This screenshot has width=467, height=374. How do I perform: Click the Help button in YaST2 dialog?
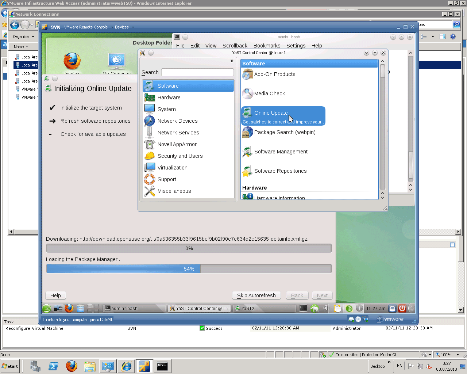[x=55, y=295]
